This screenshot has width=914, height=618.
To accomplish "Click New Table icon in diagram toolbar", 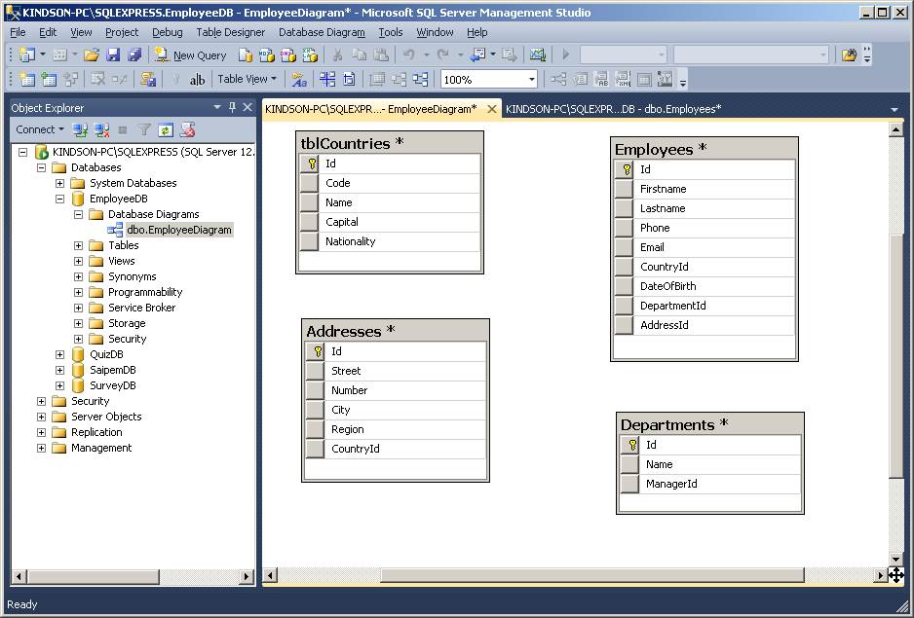I will pyautogui.click(x=27, y=79).
